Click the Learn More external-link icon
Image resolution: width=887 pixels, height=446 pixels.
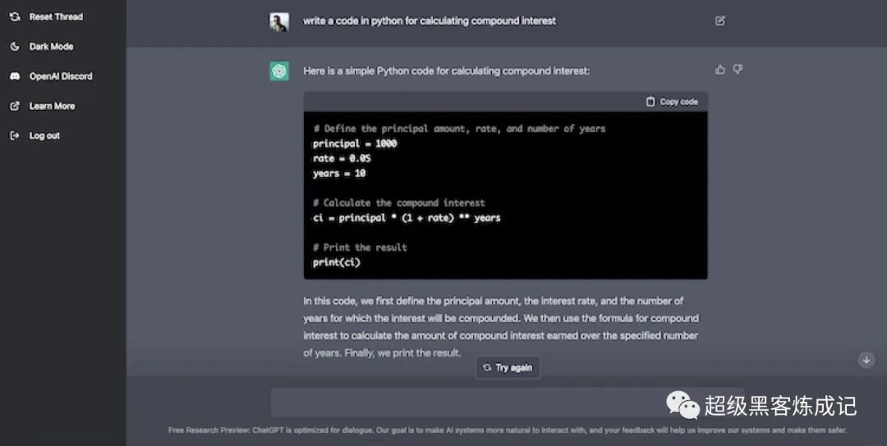14,106
